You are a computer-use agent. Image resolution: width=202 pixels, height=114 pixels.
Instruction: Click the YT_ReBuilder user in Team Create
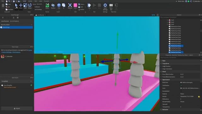pos(7,56)
